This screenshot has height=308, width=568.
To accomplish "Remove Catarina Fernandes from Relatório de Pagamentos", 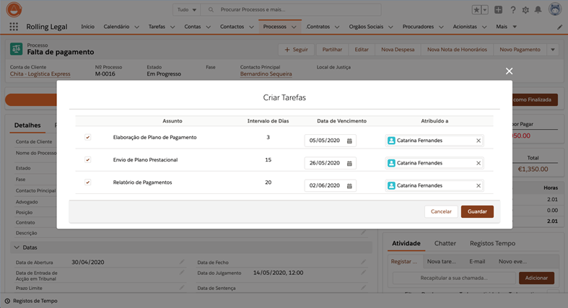I will coord(478,185).
